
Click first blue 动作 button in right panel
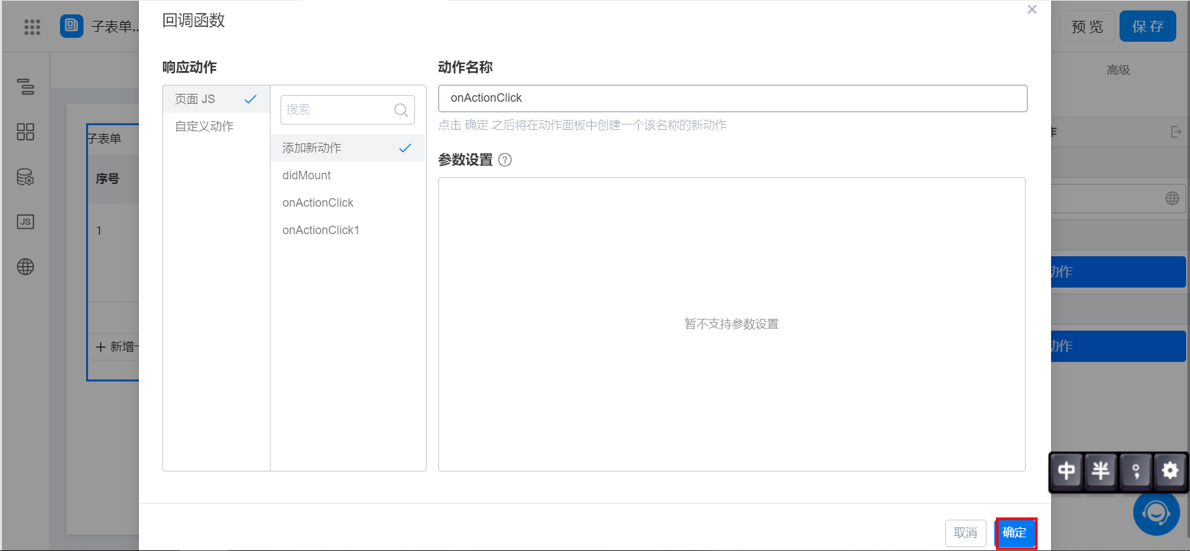[1118, 272]
